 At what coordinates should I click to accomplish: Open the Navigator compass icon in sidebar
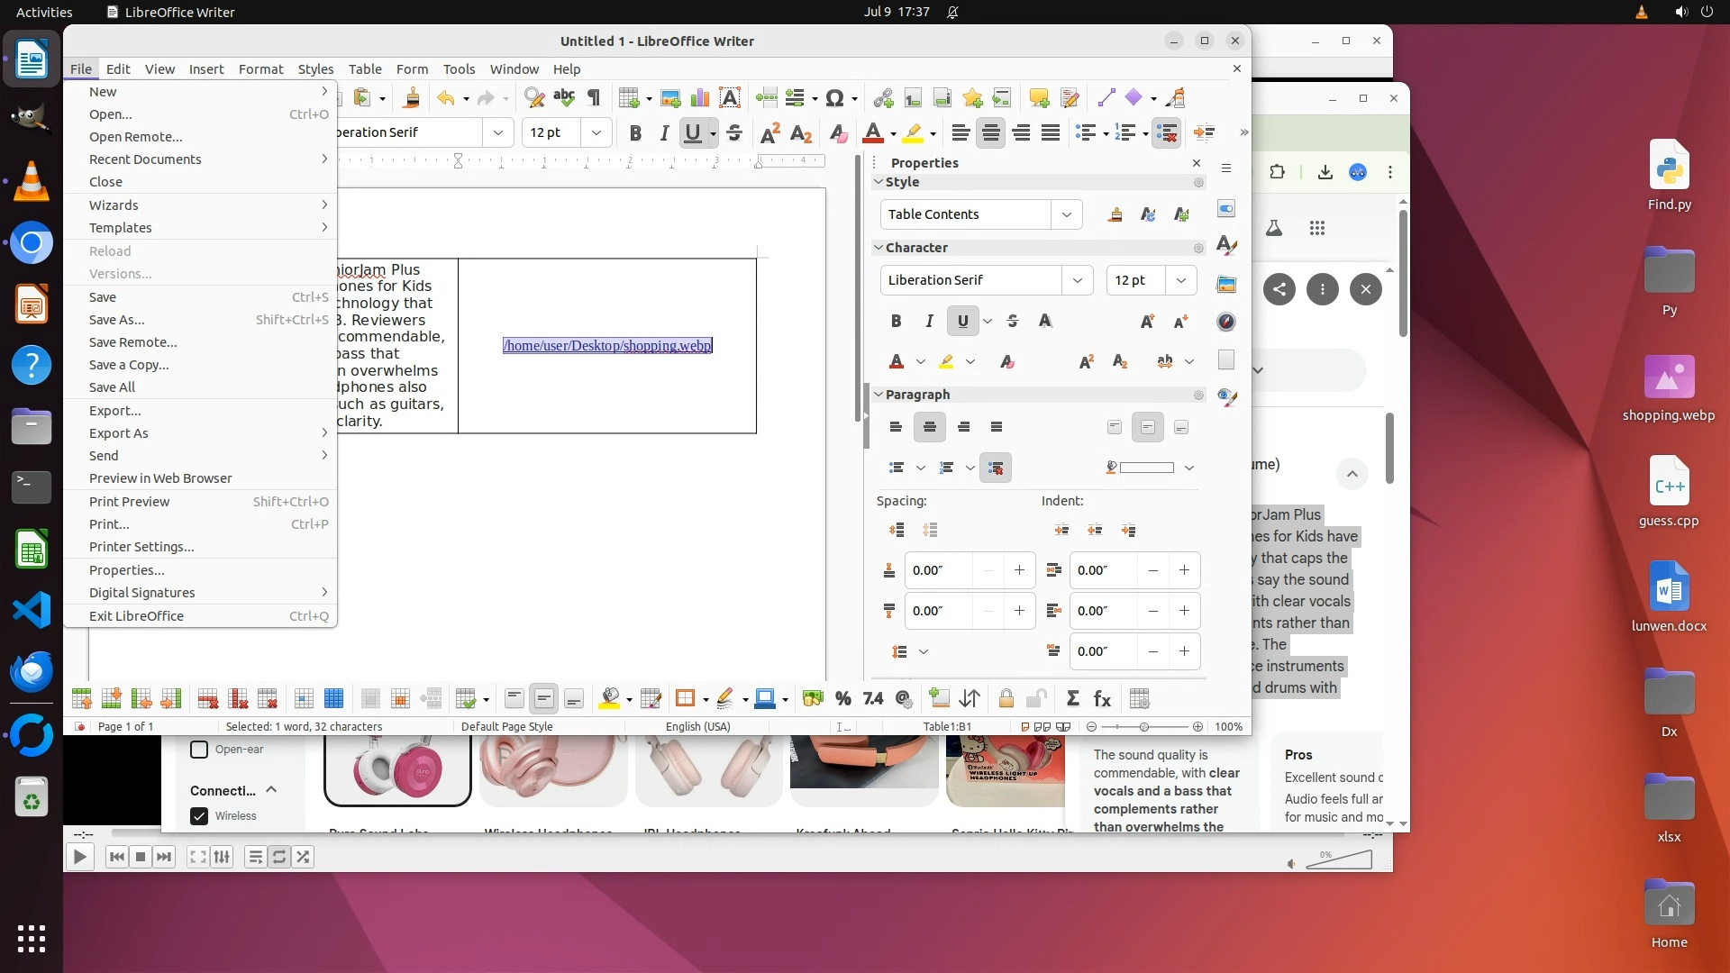pos(1225,322)
